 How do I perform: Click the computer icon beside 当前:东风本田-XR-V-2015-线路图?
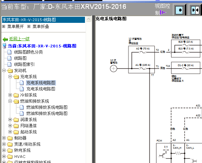(4, 46)
